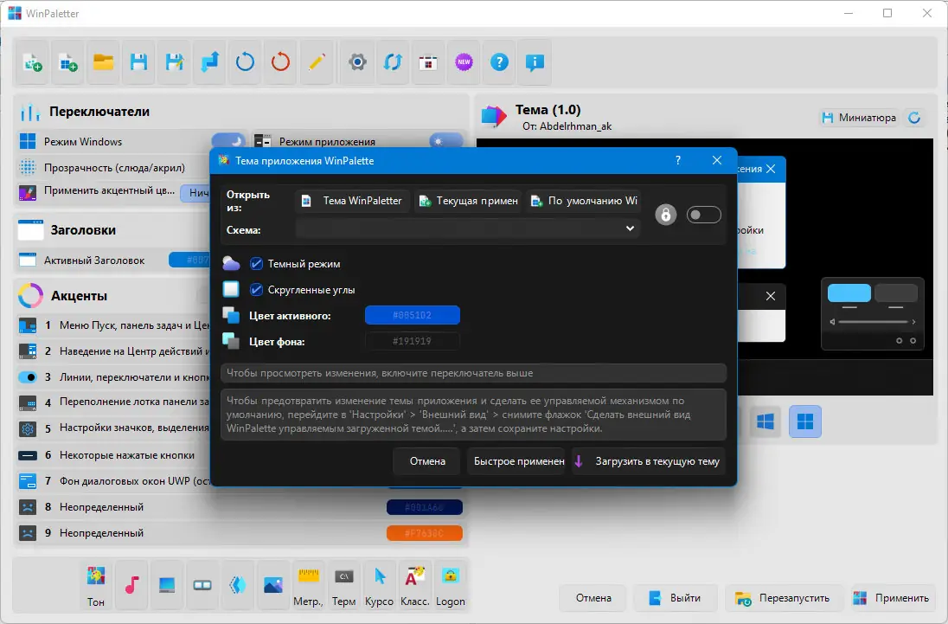This screenshot has height=624, width=948.
Task: Select the Windows 11 preview tab icon
Action: pos(805,421)
